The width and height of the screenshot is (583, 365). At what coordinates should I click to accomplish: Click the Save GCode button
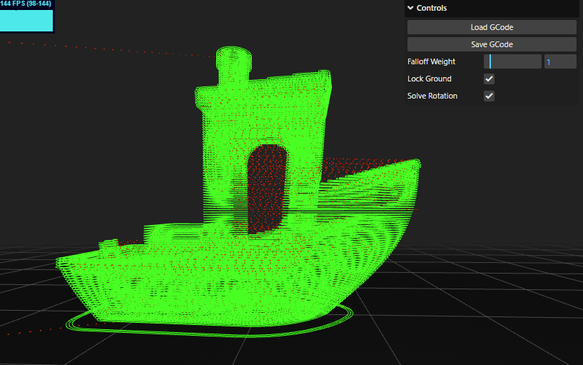[492, 44]
